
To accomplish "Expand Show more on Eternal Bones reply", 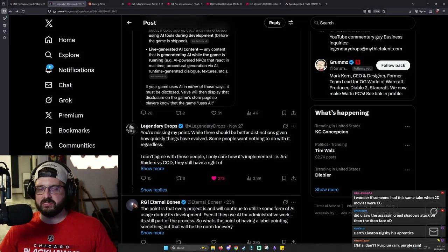I will [152, 233].
